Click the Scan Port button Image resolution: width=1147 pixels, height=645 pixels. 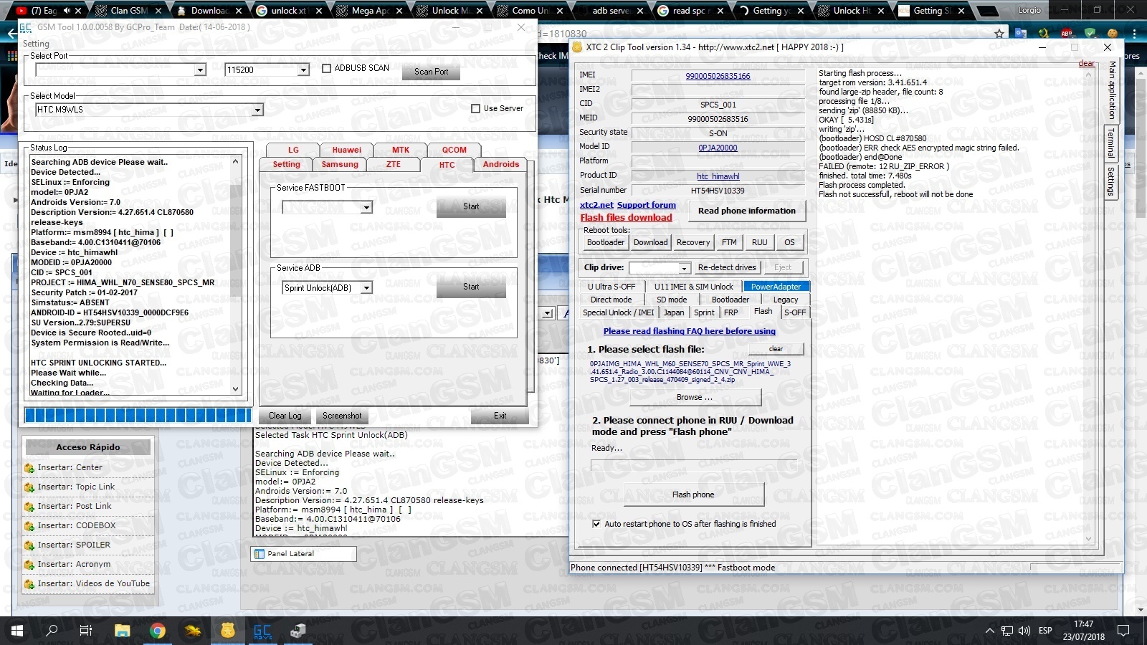click(431, 72)
